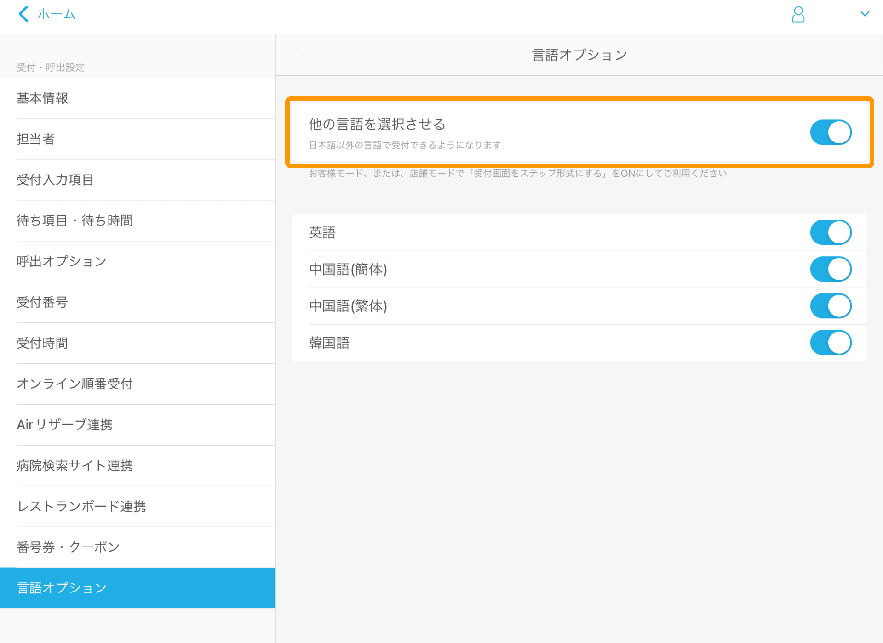This screenshot has height=643, width=883.
Task: Click the account user icon
Action: pos(798,15)
